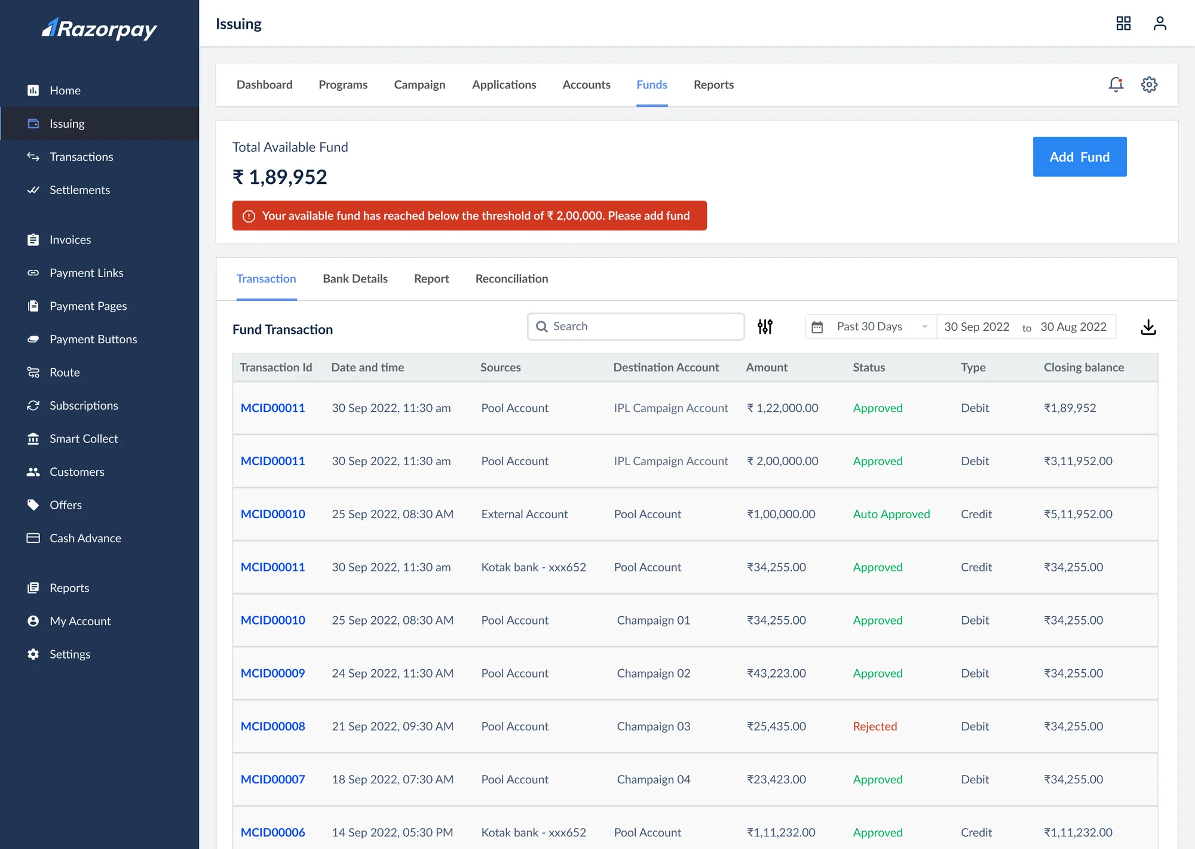Click the Add Fund button
Viewport: 1195px width, 849px height.
pyautogui.click(x=1079, y=156)
